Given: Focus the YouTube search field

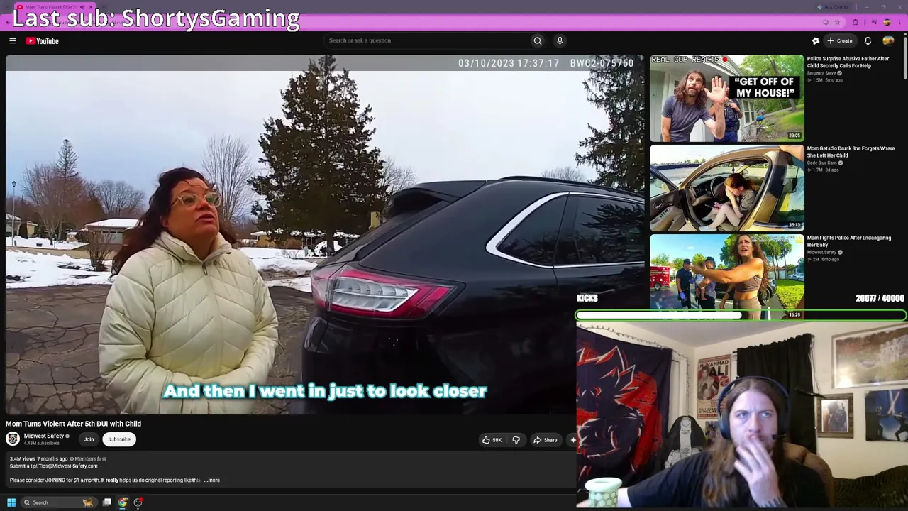Looking at the screenshot, I should coord(428,41).
